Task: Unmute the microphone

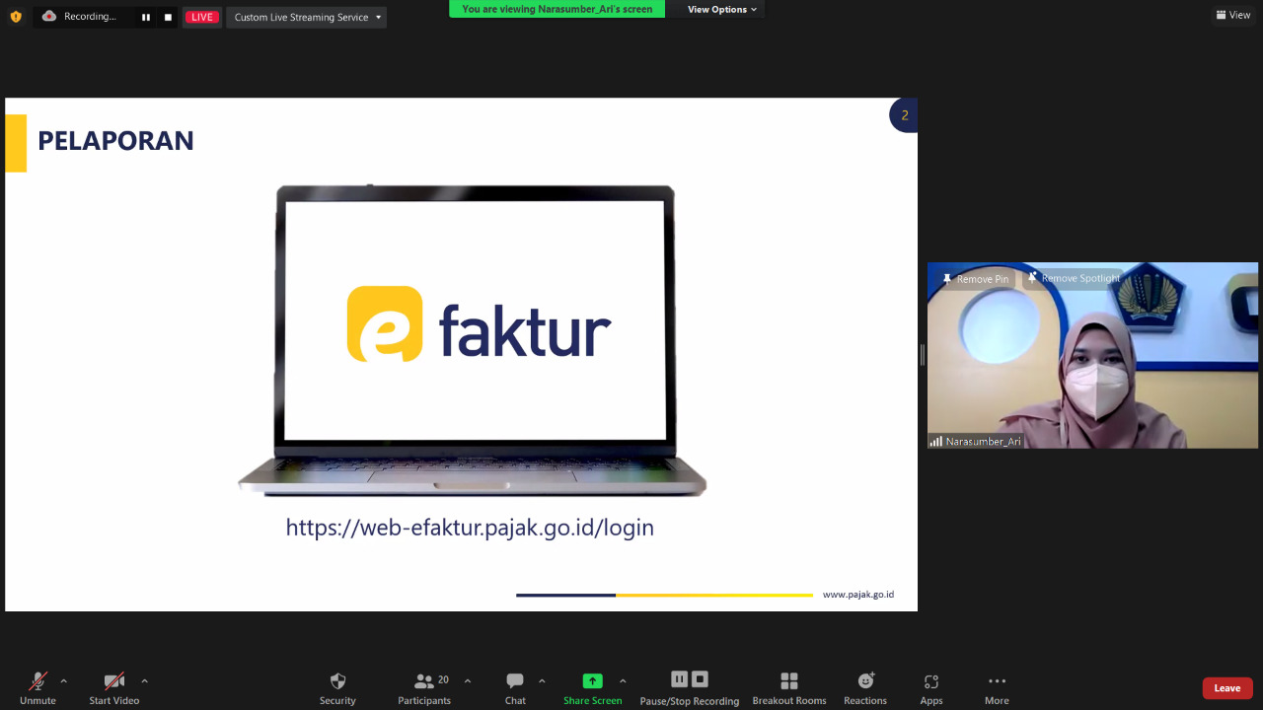Action: (37, 681)
